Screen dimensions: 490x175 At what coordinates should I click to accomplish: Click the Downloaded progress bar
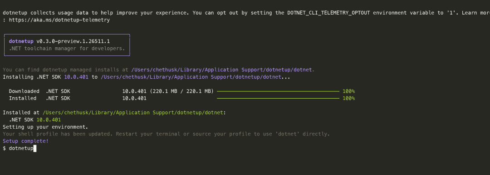pyautogui.click(x=278, y=91)
